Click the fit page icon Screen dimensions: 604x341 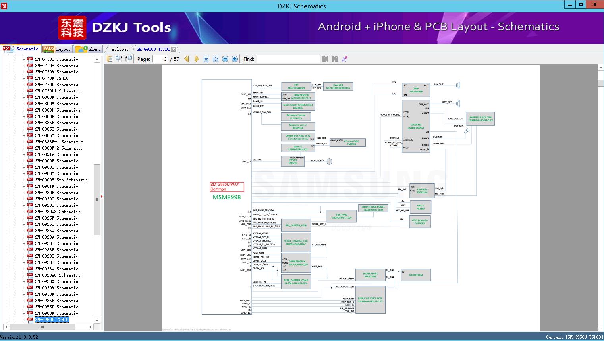coord(216,59)
